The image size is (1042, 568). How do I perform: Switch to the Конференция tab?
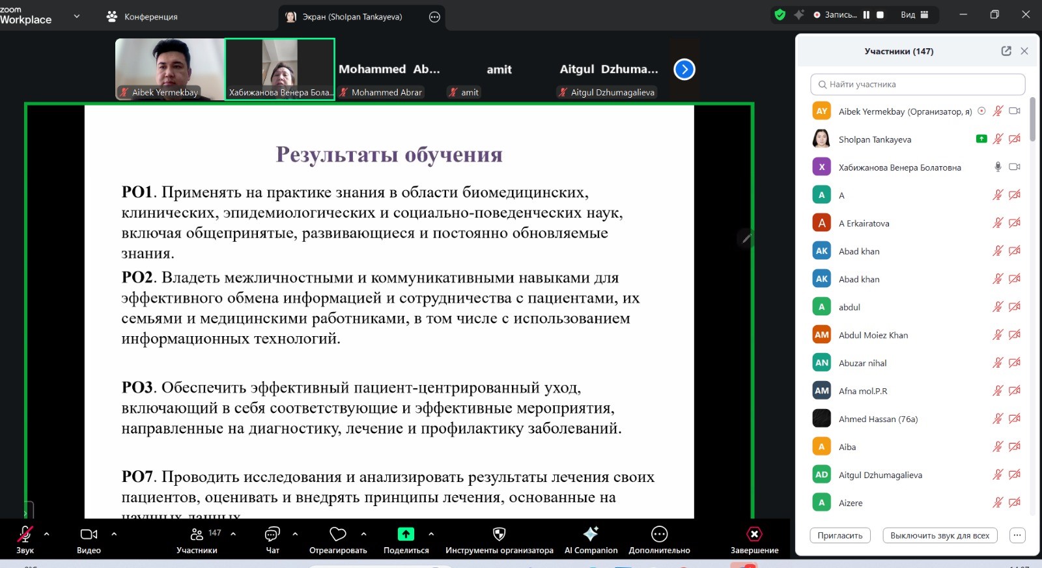click(142, 16)
